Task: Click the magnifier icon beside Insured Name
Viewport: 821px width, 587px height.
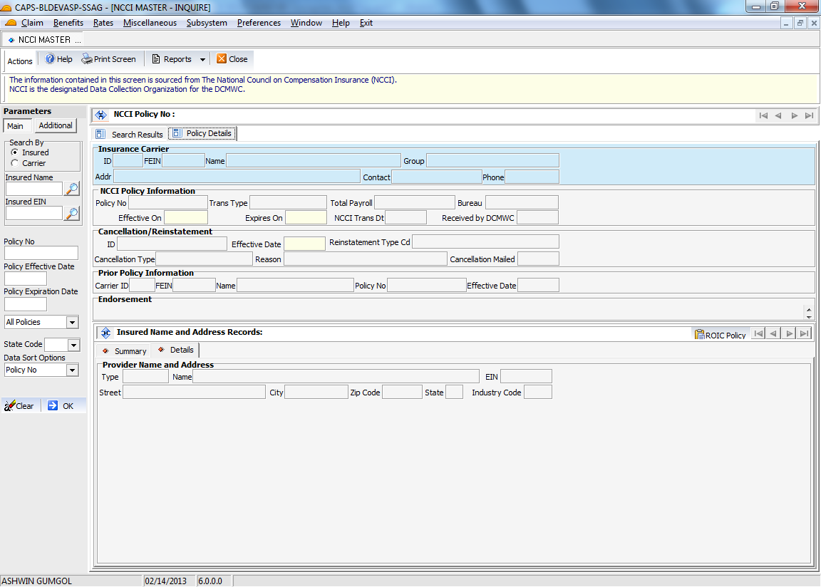Action: pyautogui.click(x=72, y=189)
